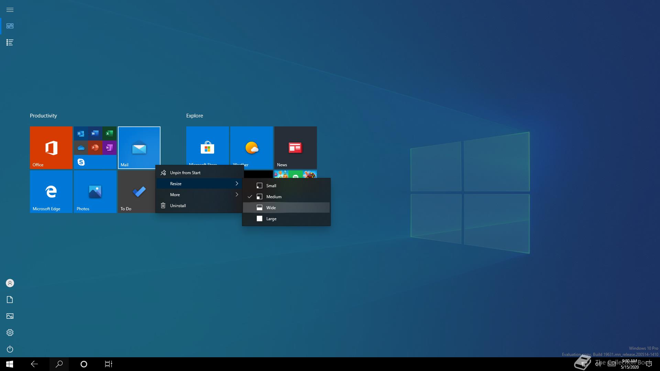The width and height of the screenshot is (660, 371).
Task: Click the PowerPoint icon in the folder tile
Action: pyautogui.click(x=95, y=148)
